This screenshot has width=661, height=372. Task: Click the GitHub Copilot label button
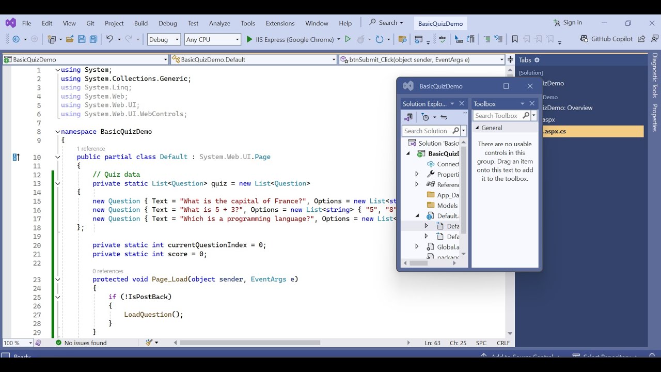pos(612,39)
